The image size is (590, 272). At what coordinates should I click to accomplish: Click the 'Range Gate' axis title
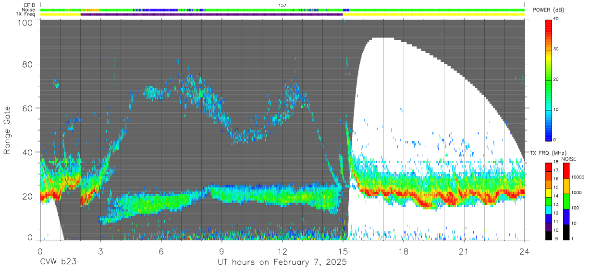click(7, 131)
